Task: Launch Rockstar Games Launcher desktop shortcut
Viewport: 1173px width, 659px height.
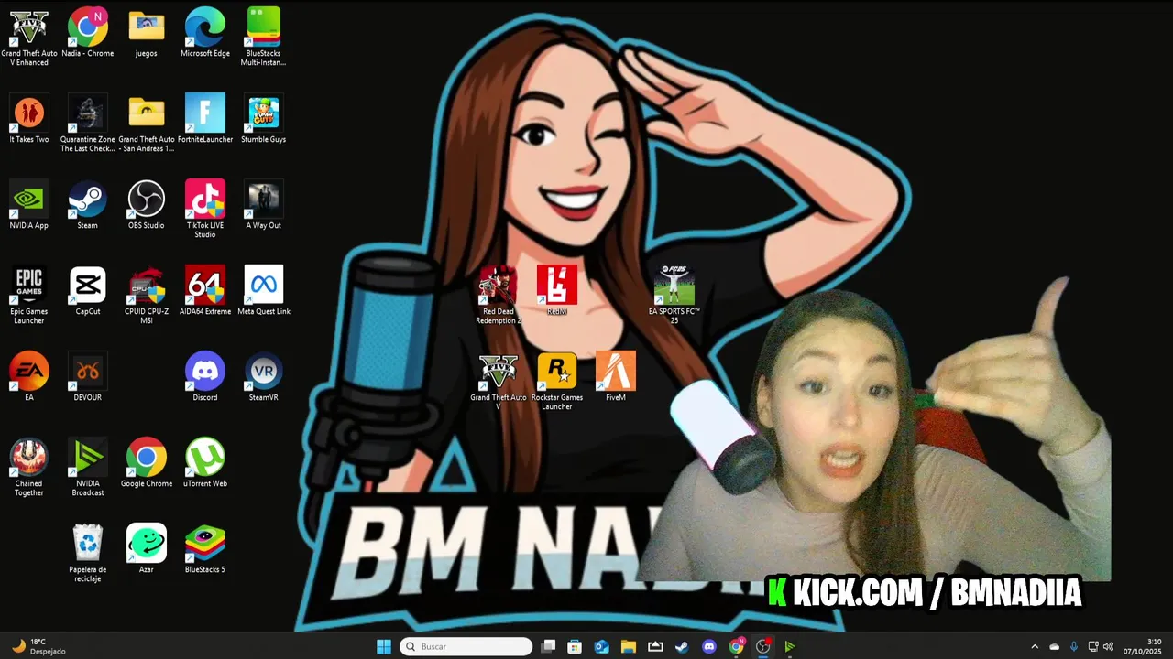Action: [557, 381]
